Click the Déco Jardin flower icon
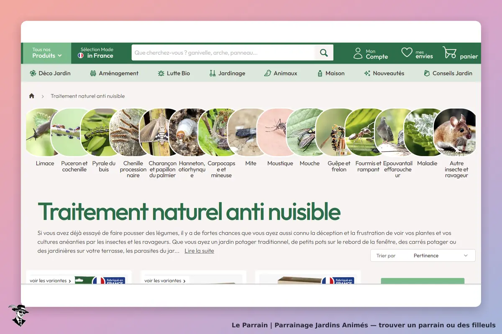The height and width of the screenshot is (334, 502). [x=33, y=73]
